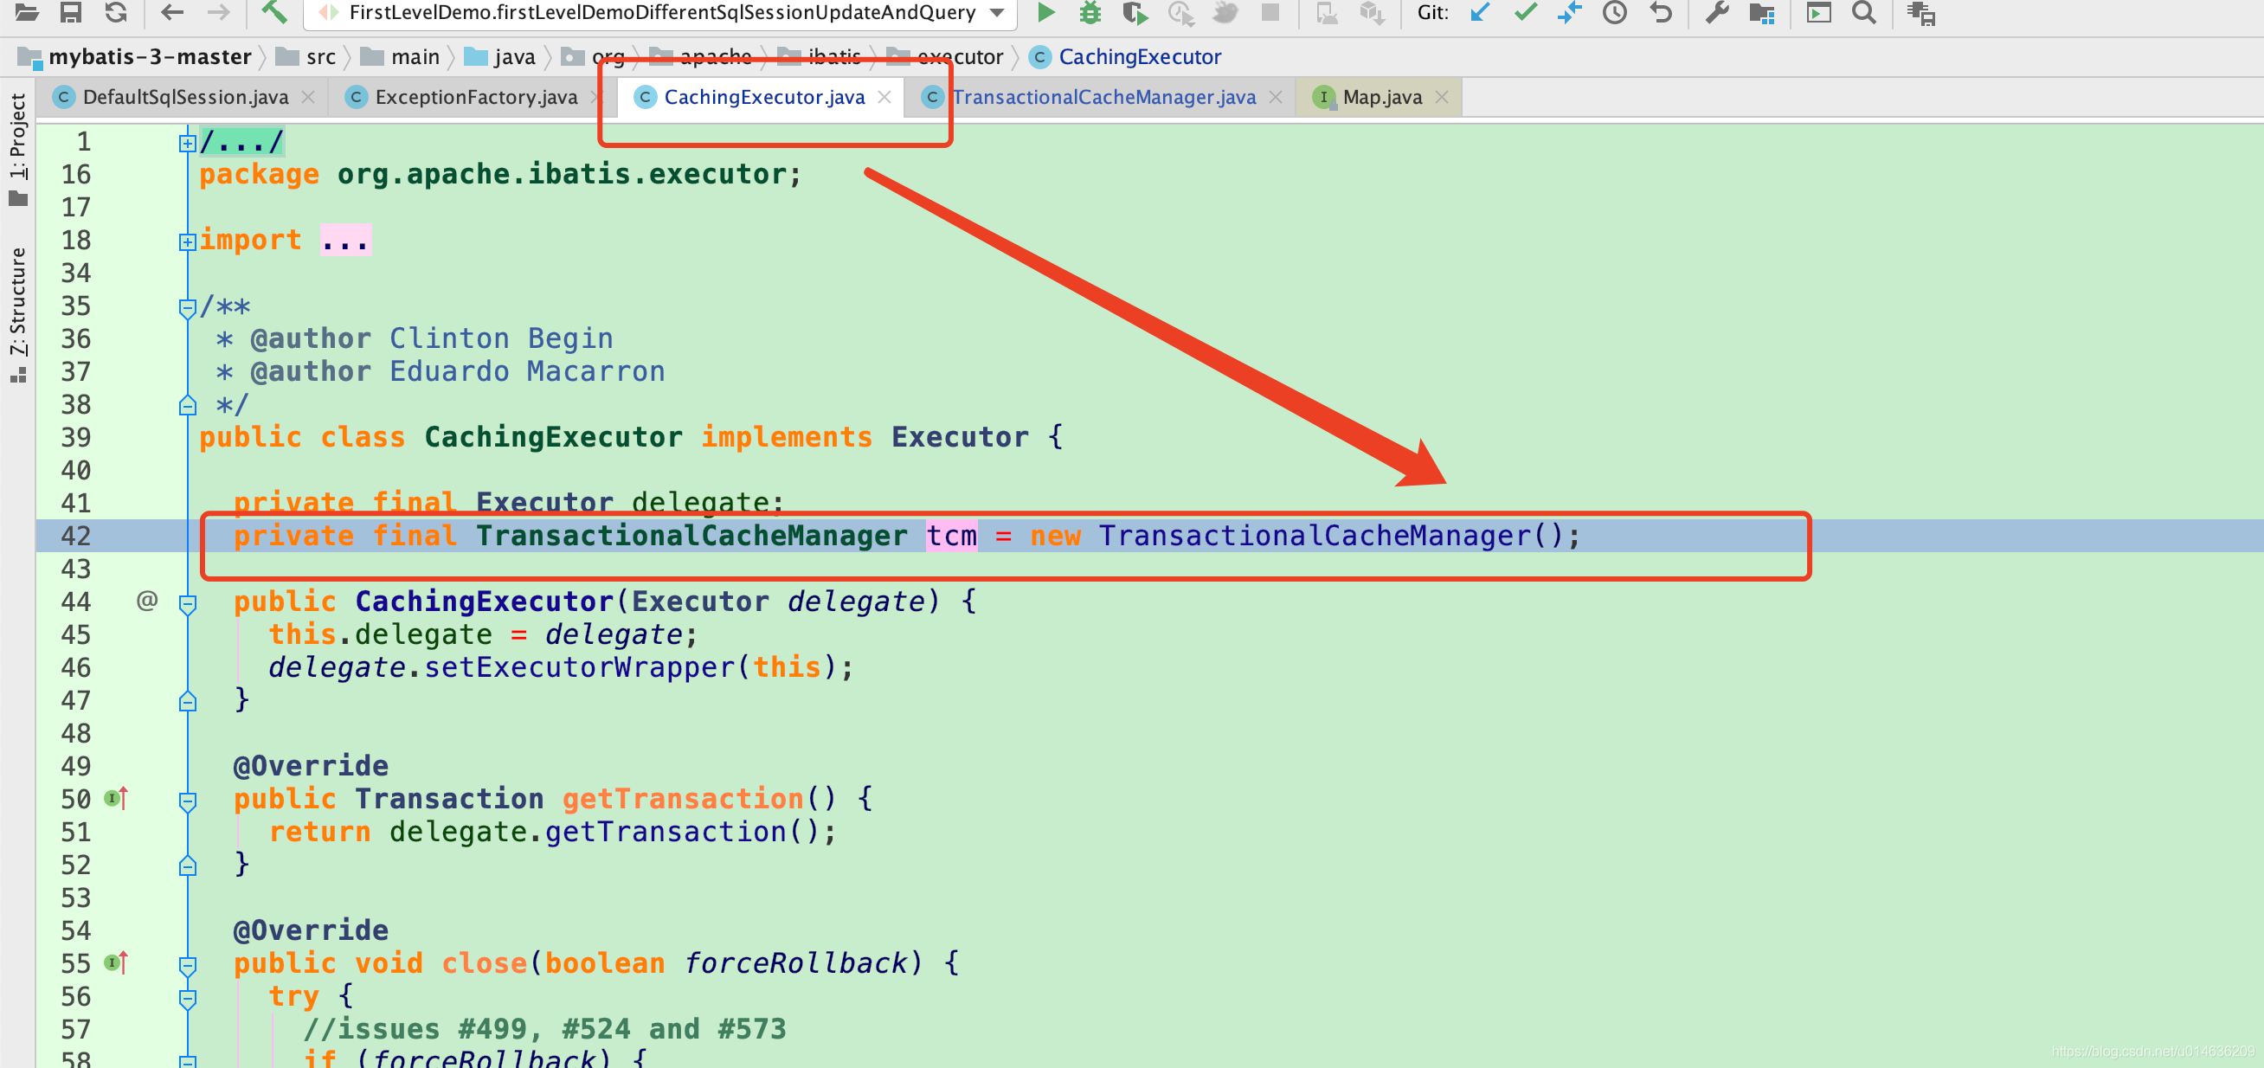Screen dimensions: 2264x1068
Task: Commit changes with green checkmark icon
Action: [1526, 12]
